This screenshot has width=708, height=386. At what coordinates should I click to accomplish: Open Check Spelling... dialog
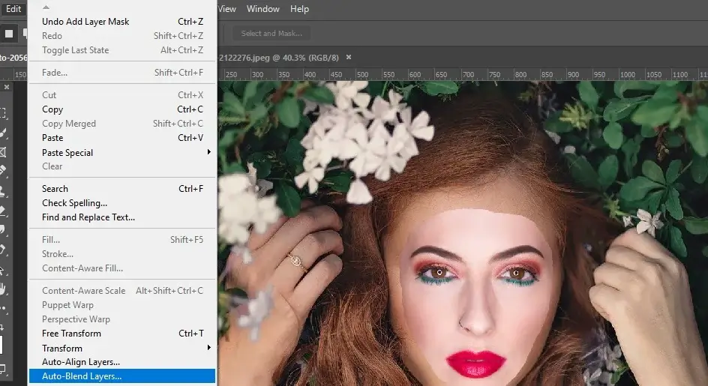(x=122, y=203)
